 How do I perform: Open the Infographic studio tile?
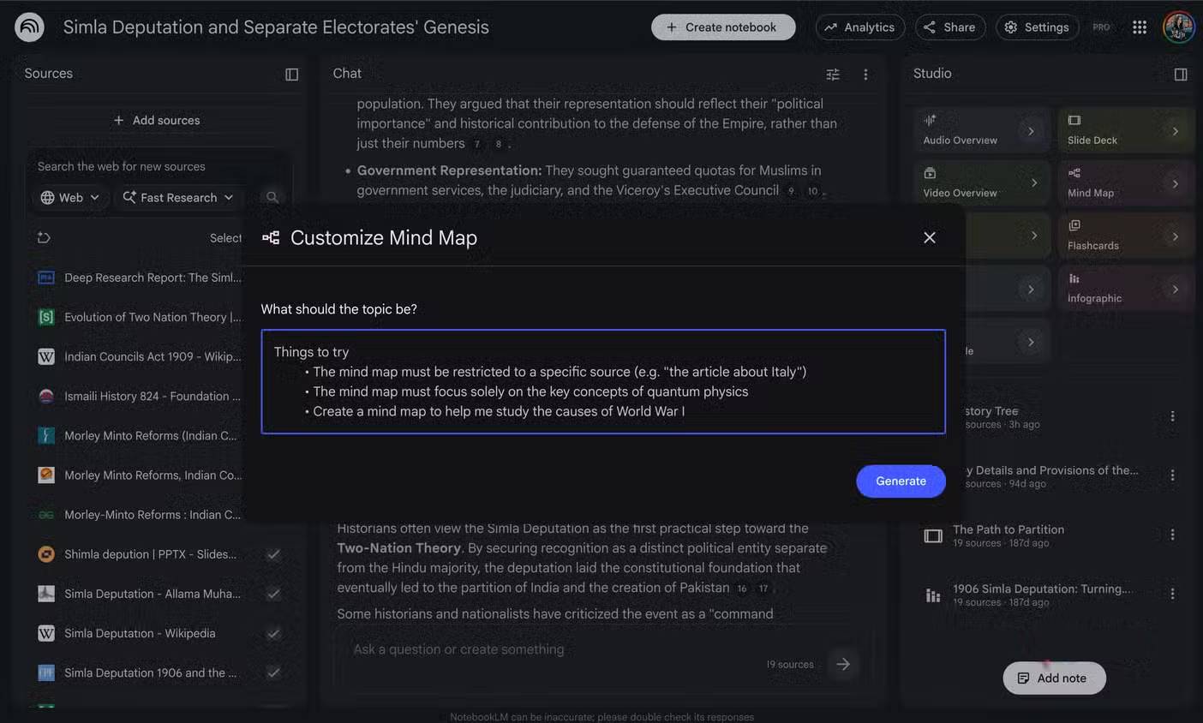pos(1126,290)
